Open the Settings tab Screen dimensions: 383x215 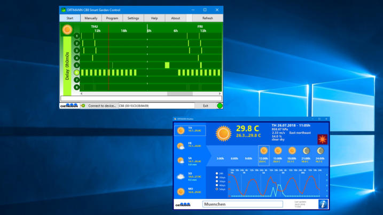[x=133, y=18]
